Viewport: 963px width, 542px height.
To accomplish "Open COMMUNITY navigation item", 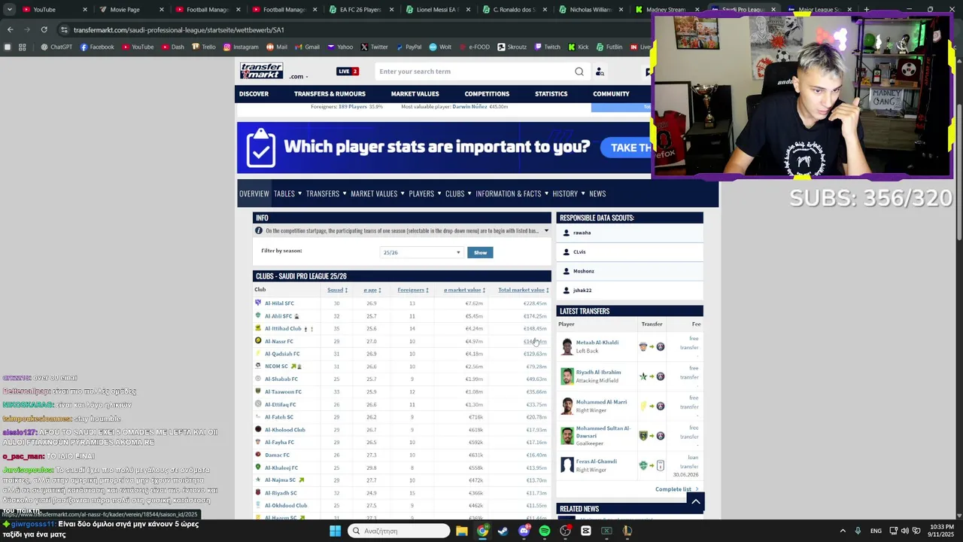I will click(x=611, y=94).
